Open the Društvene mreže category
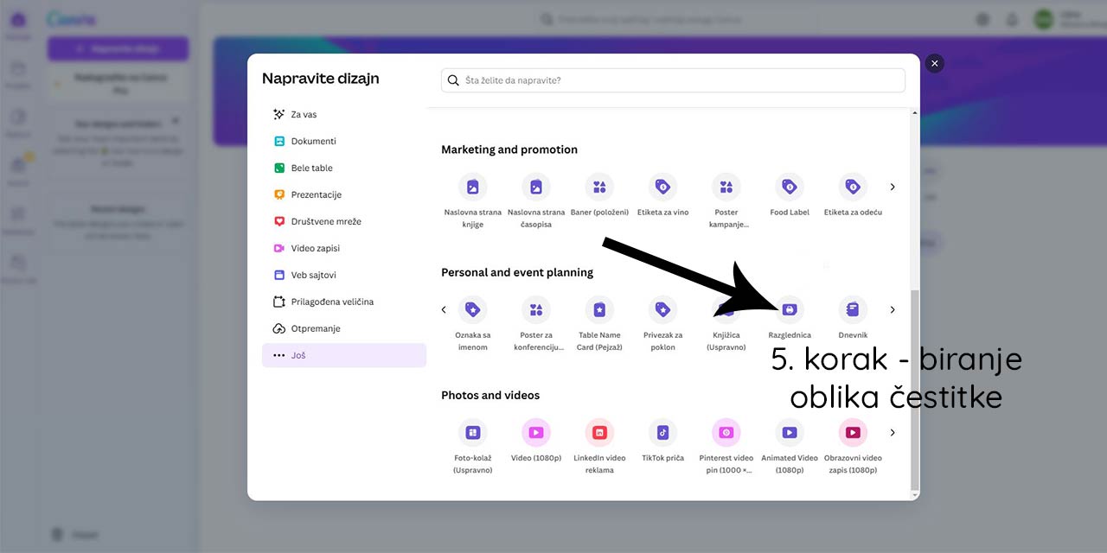 tap(335, 221)
